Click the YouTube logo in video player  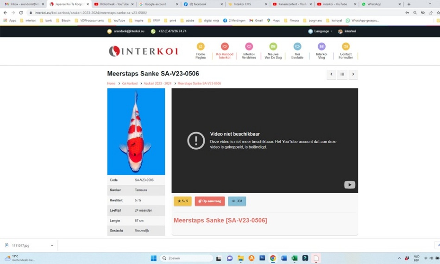point(350,185)
